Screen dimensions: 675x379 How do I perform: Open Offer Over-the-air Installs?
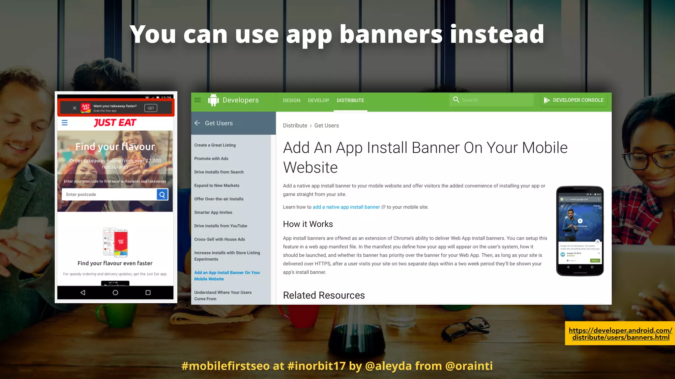point(219,199)
